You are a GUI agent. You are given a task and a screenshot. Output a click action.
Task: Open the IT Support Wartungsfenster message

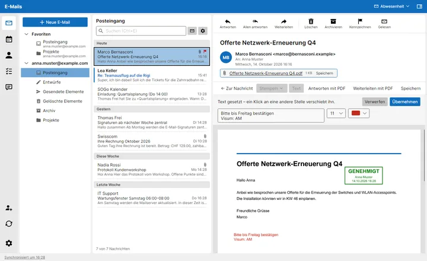point(152,198)
